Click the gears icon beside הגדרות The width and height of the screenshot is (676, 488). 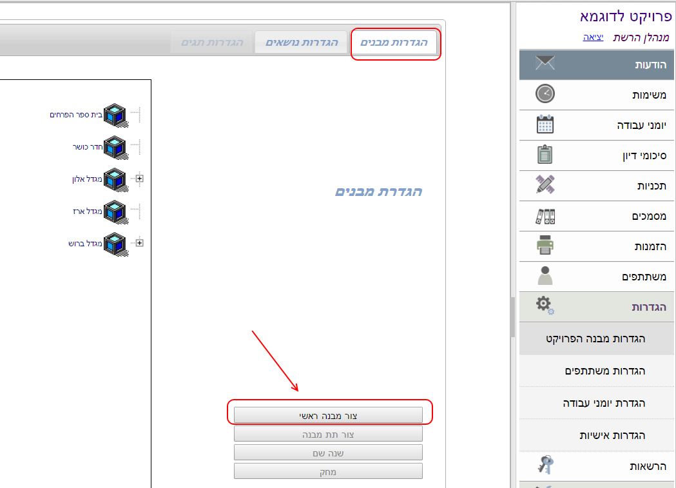pos(545,306)
